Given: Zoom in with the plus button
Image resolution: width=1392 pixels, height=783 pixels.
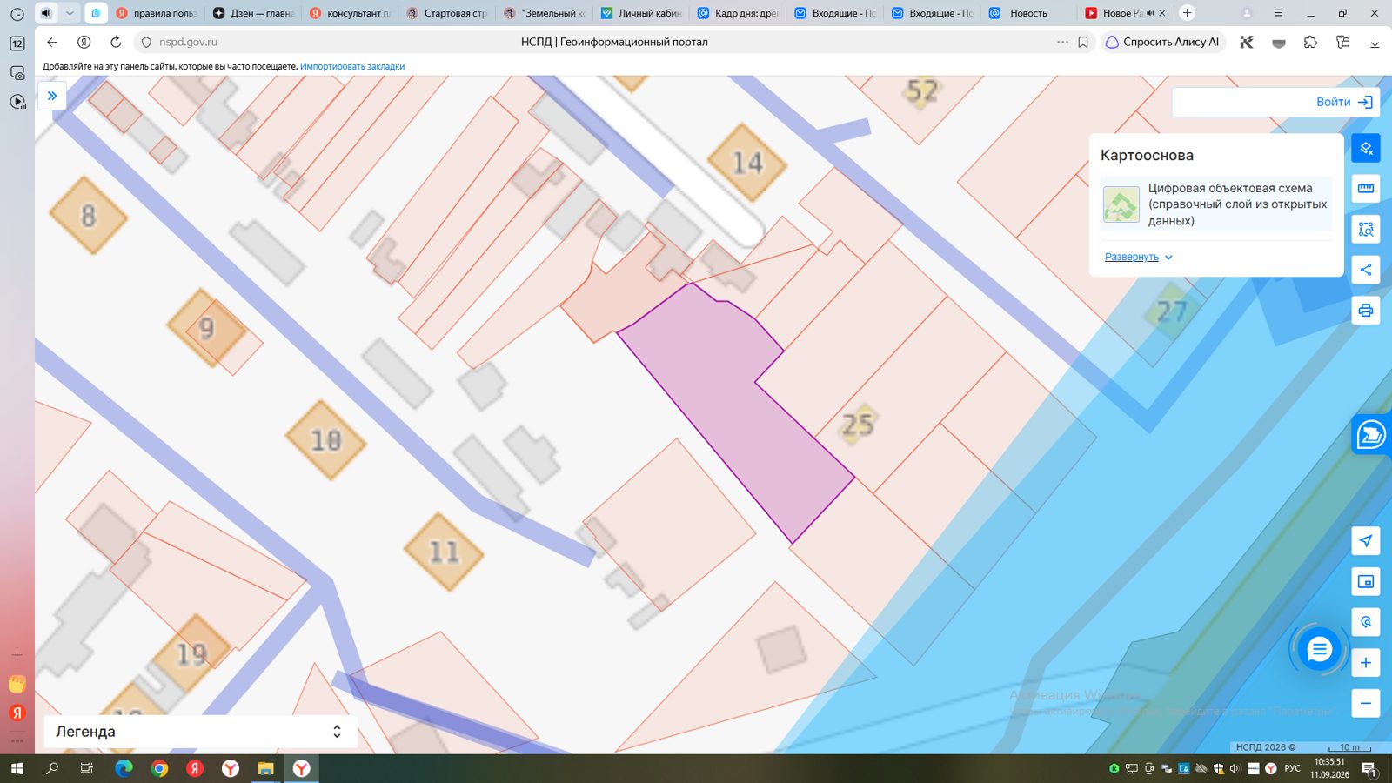Looking at the screenshot, I should point(1366,663).
